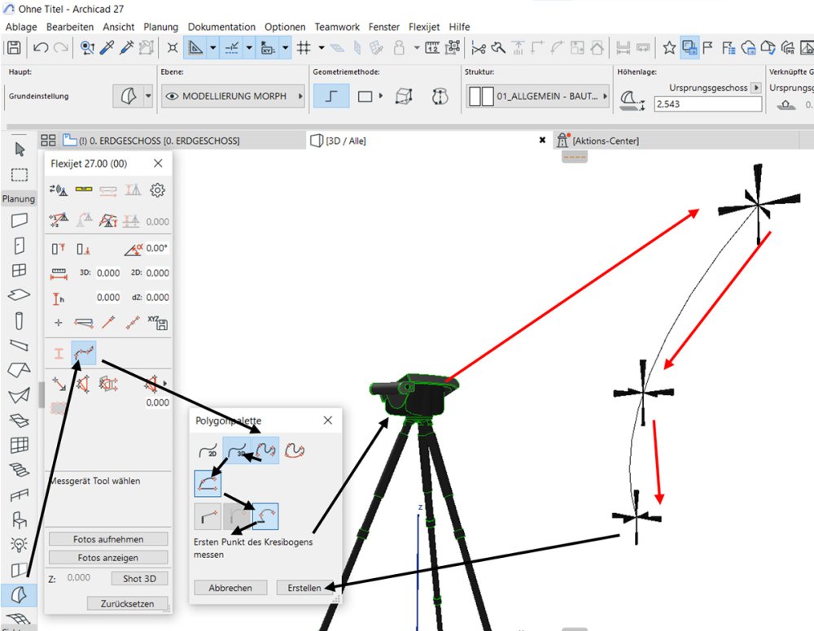This screenshot has height=631, width=814.
Task: Click the Shot 3D button
Action: point(139,579)
